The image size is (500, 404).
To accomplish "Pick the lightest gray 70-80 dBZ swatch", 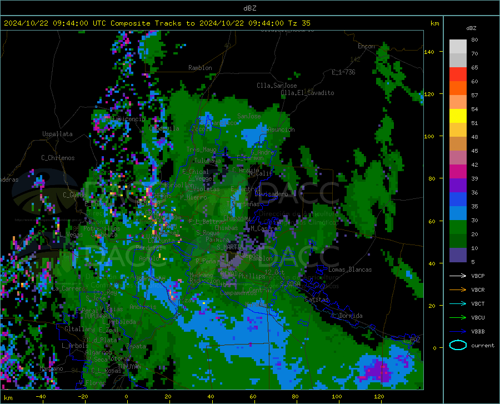I will pos(458,47).
